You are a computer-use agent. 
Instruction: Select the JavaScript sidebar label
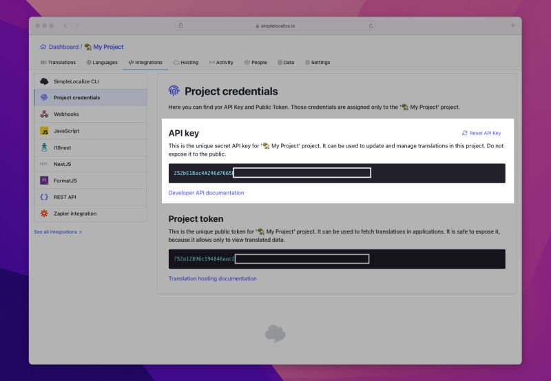point(66,131)
